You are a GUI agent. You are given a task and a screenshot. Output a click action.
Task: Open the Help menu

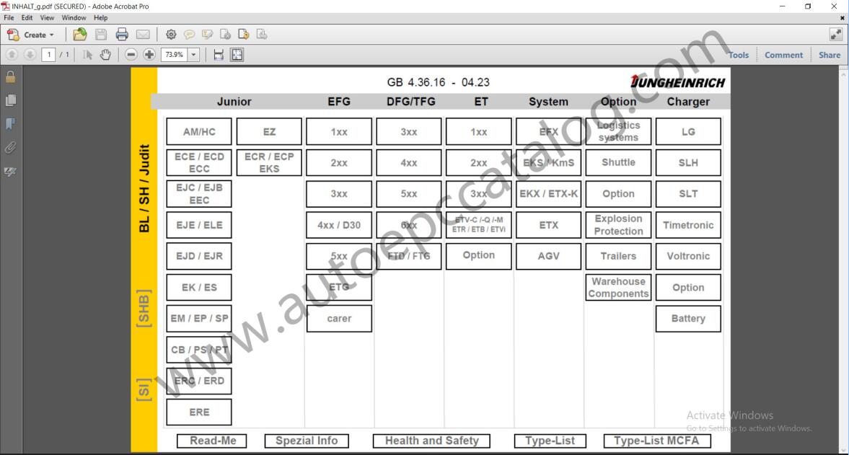pyautogui.click(x=101, y=18)
